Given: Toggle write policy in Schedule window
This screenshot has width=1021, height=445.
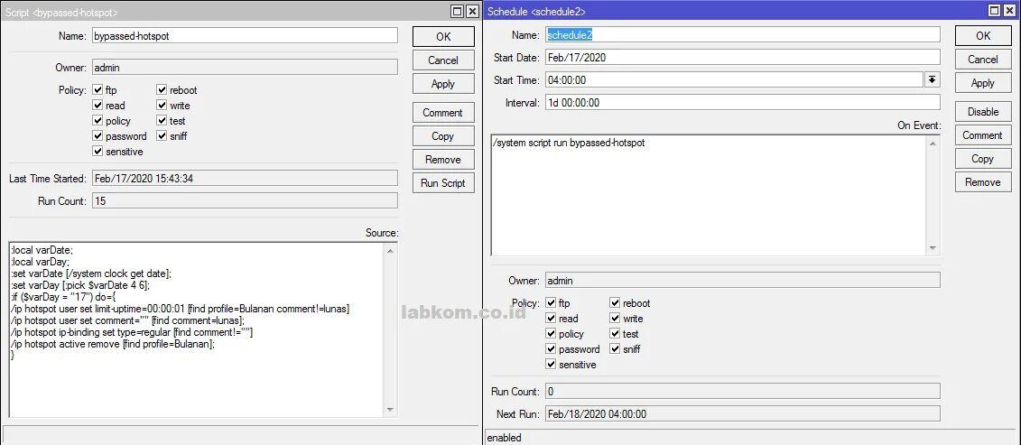Looking at the screenshot, I should 615,319.
